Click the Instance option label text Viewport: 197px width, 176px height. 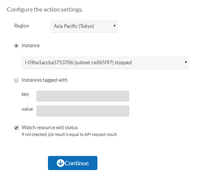click(x=30, y=45)
